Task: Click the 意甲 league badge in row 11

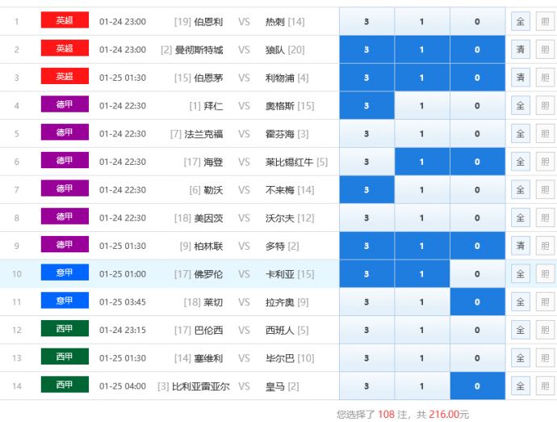Action: 65,302
